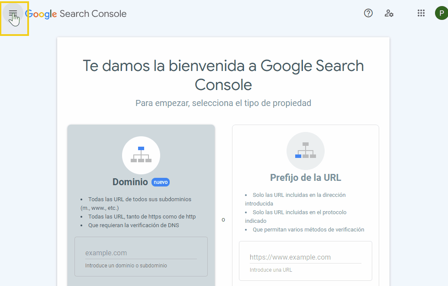Click the https://www.example.com URL input field
The image size is (448, 286).
(x=306, y=257)
